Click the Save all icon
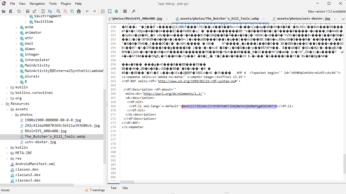Screen dimensions: 346x194 point(27,11)
